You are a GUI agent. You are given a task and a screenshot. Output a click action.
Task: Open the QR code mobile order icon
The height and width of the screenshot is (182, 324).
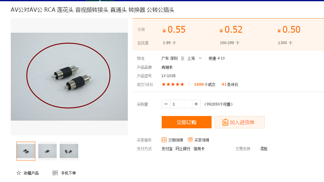55,173
